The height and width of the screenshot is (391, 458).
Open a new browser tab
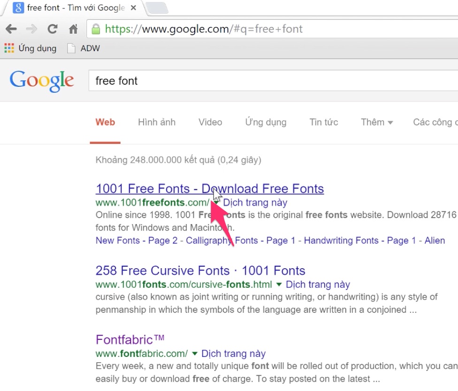click(157, 8)
